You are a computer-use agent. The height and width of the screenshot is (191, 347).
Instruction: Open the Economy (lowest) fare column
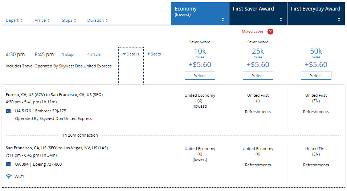[200, 13]
